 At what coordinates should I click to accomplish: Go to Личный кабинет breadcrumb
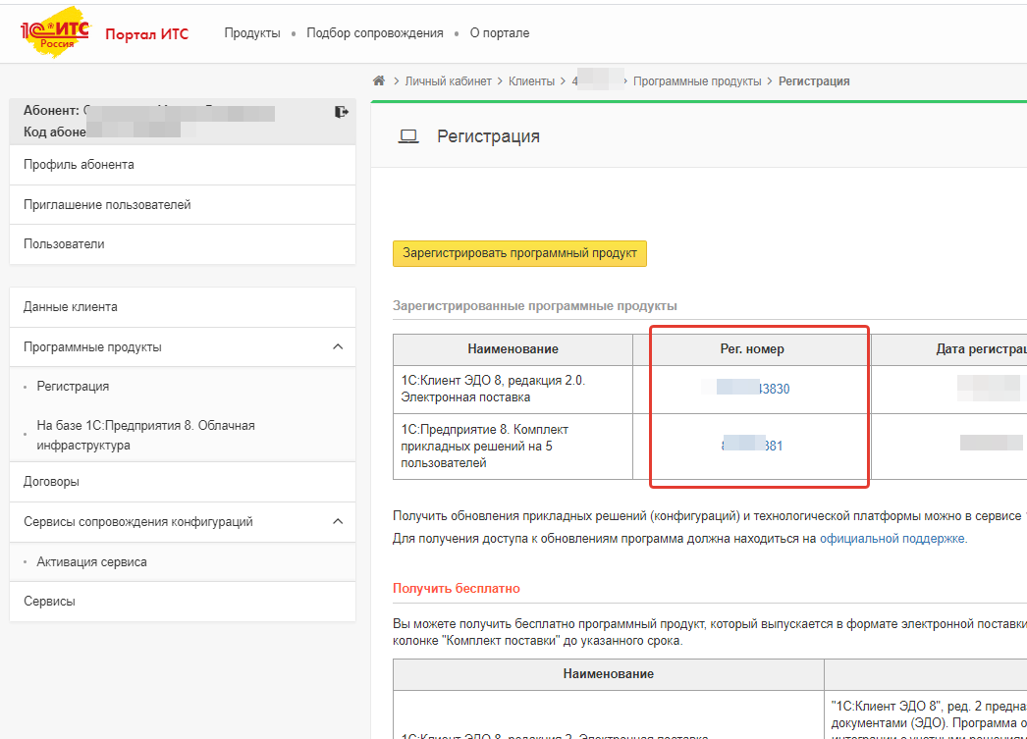coord(448,81)
